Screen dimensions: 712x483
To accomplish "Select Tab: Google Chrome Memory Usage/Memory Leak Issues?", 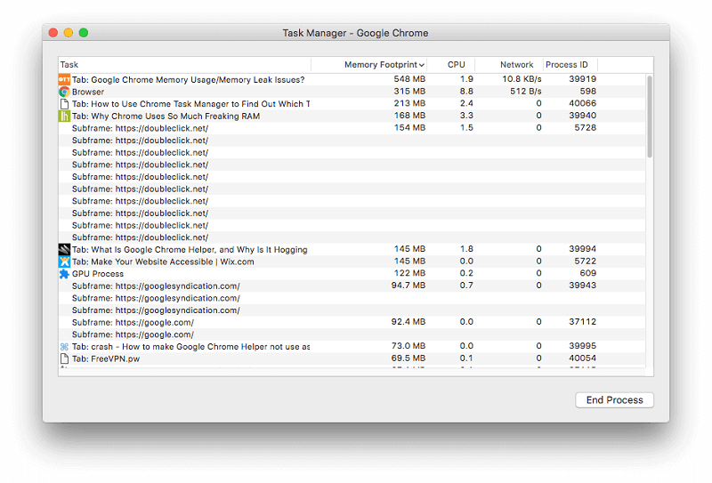I will point(352,80).
